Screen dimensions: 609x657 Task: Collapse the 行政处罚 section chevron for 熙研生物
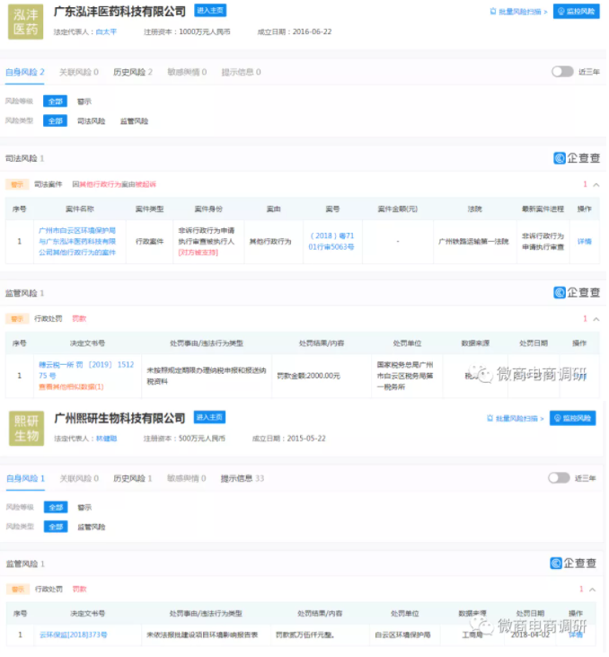point(594,590)
